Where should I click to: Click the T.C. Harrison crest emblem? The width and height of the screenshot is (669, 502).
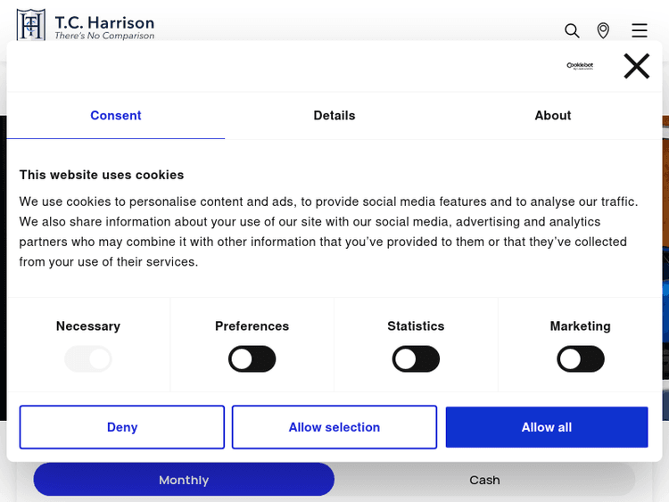(x=31, y=25)
